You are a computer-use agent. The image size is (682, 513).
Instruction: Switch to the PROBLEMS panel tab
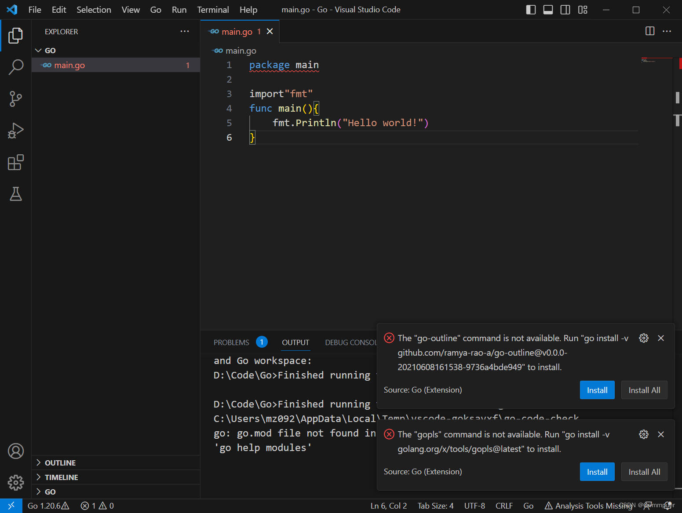coord(240,342)
